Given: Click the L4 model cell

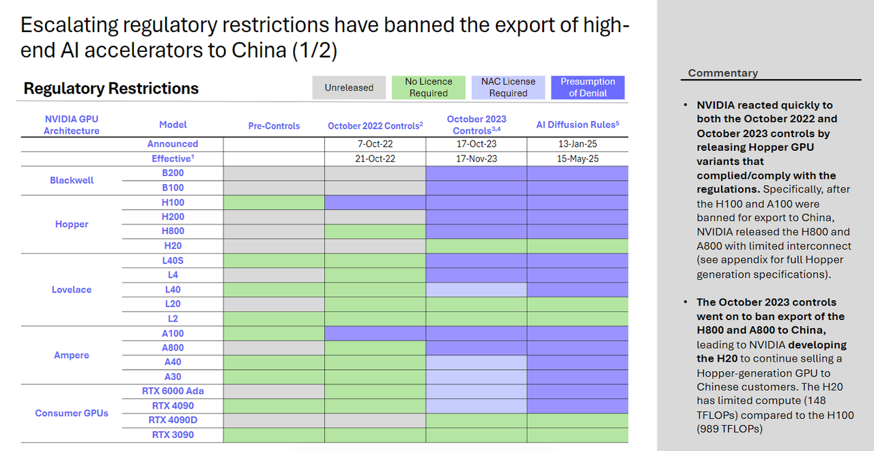Looking at the screenshot, I should tap(173, 275).
